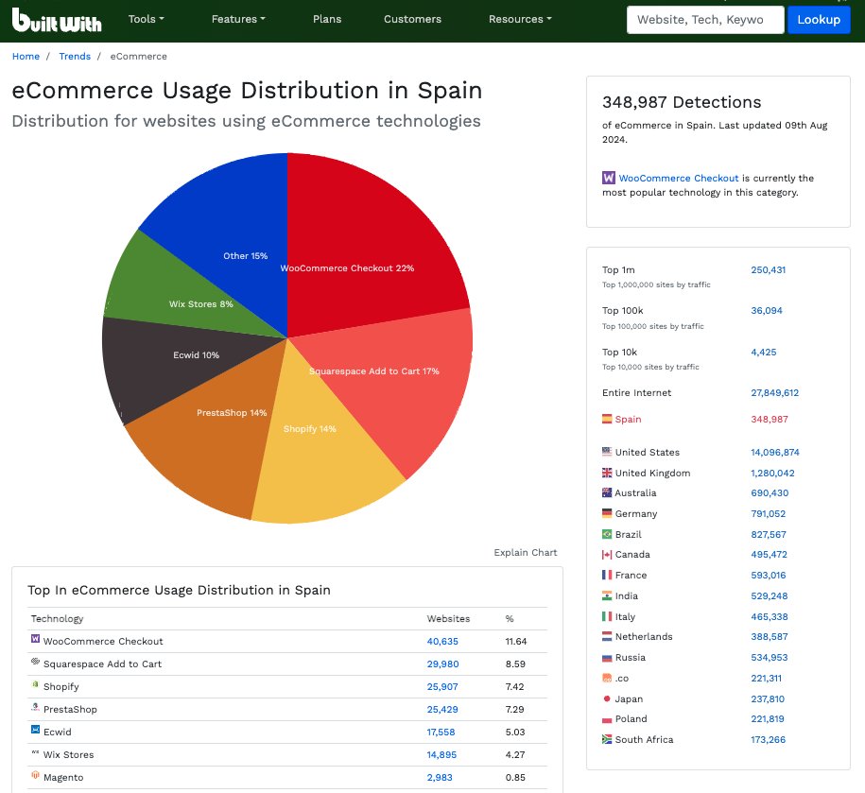Open Germany count 791,052
The height and width of the screenshot is (793, 865).
pyautogui.click(x=768, y=514)
